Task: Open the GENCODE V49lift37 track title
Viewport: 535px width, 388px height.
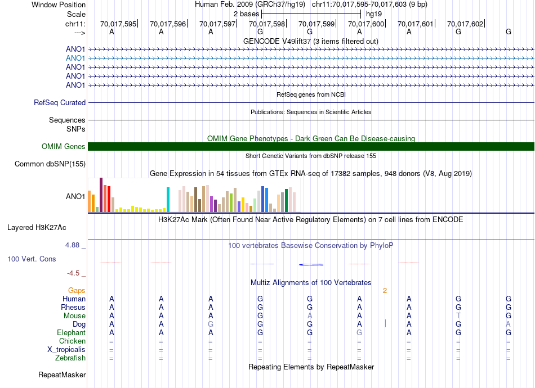Action: (311, 41)
